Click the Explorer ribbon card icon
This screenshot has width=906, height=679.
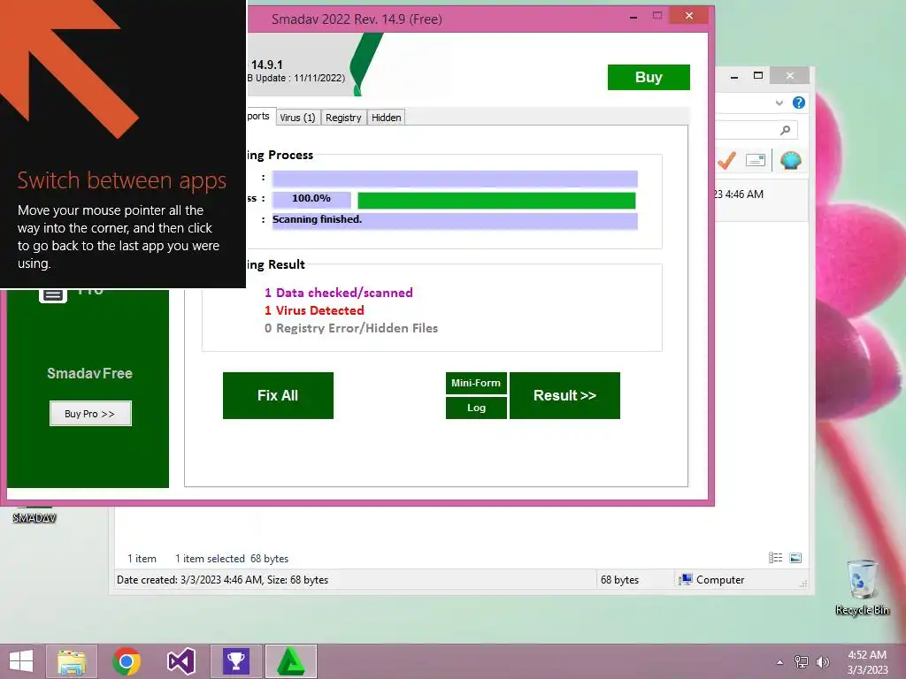click(756, 160)
